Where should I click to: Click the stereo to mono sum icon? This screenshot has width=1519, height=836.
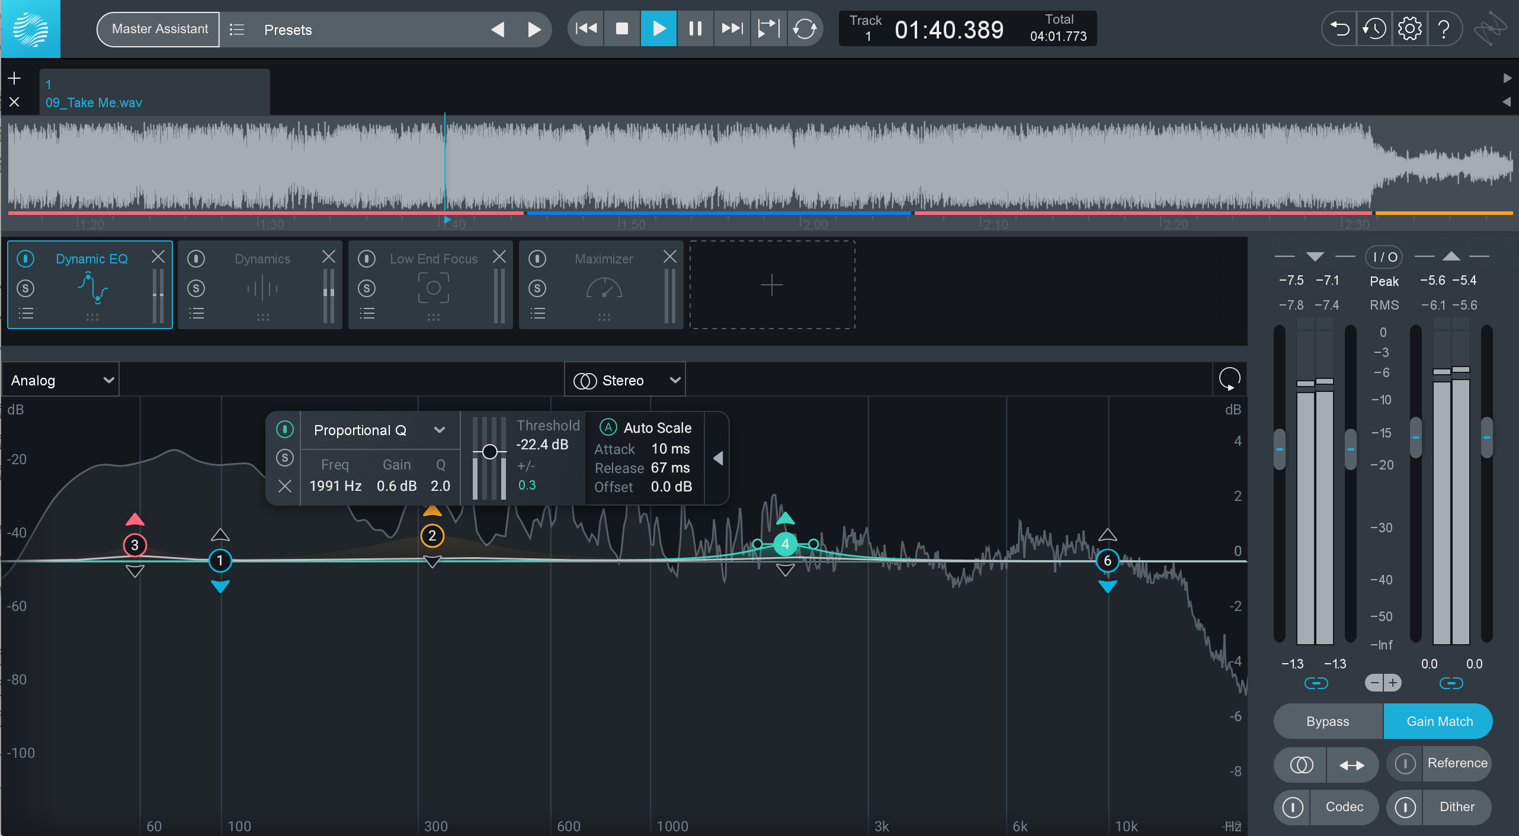(1301, 766)
